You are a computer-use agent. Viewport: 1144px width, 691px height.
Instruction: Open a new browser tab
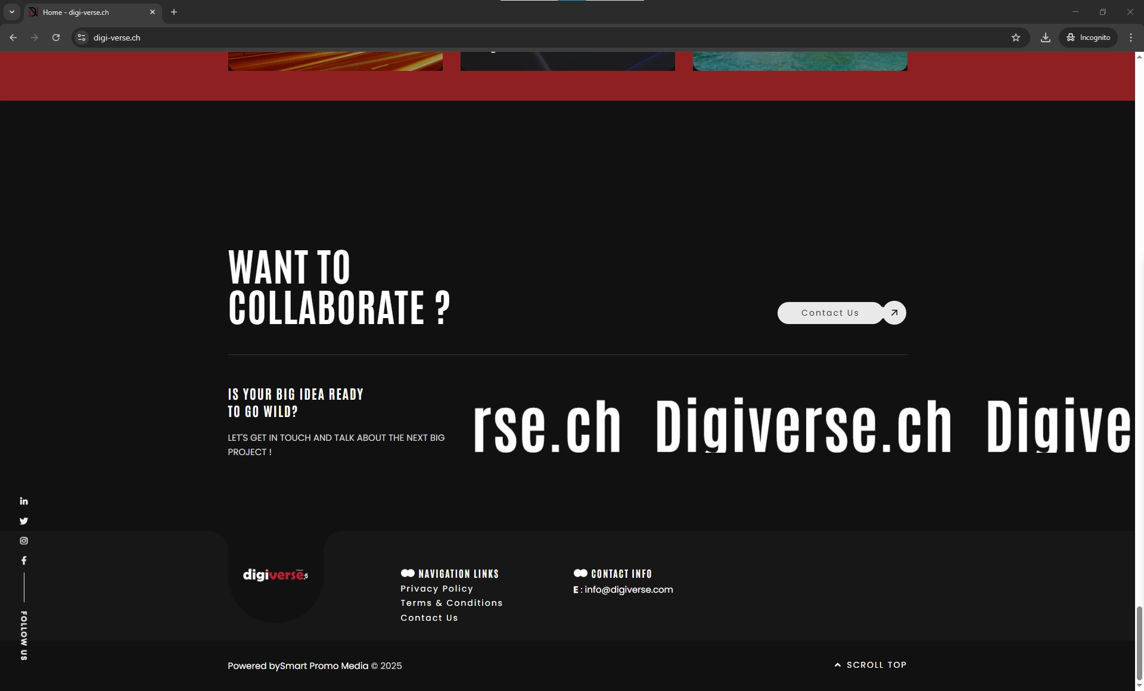[x=174, y=12]
